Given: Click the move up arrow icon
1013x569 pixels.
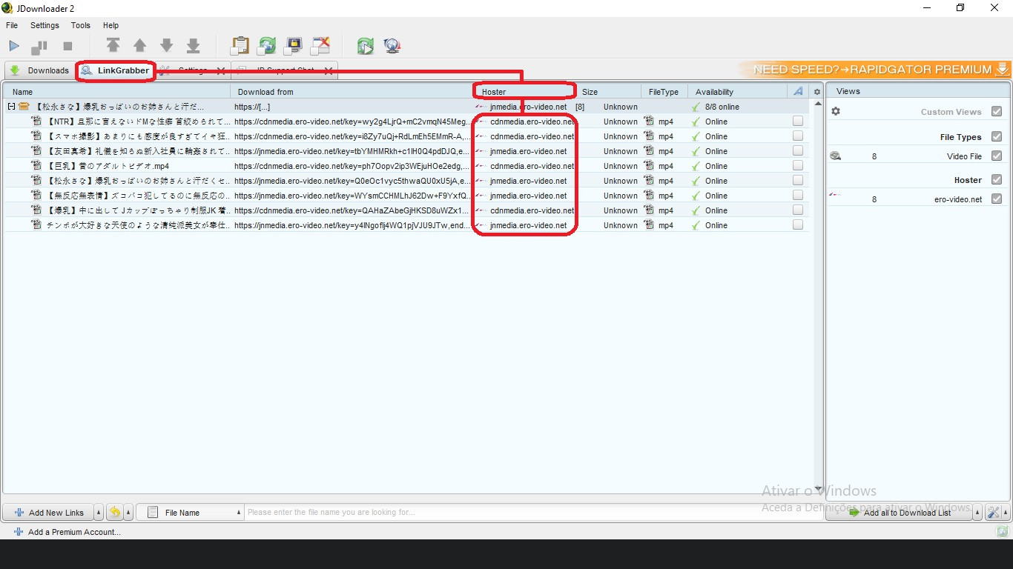Looking at the screenshot, I should (x=139, y=46).
